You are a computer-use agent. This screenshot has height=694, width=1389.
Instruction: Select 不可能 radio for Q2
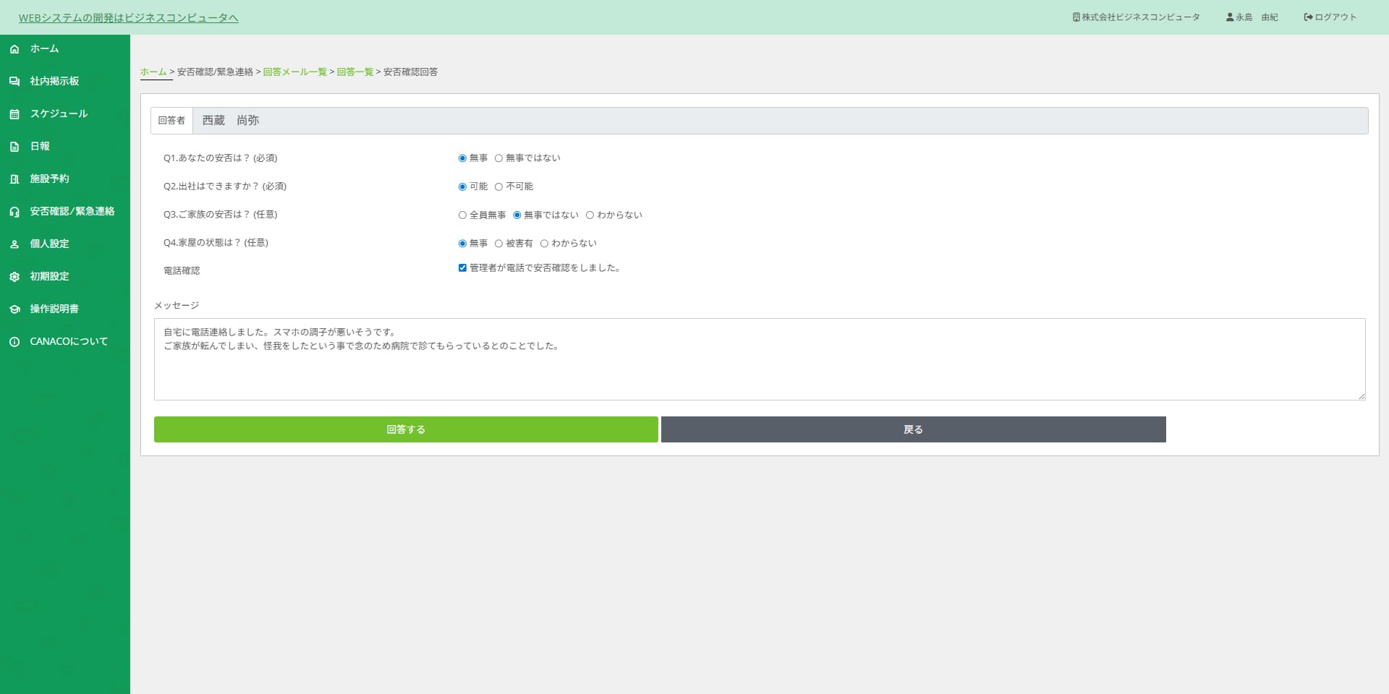(498, 187)
